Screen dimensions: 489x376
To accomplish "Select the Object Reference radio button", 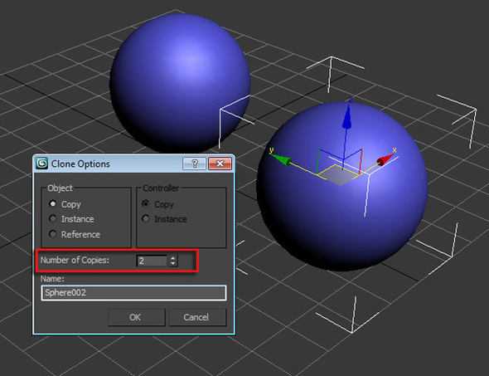I will (53, 234).
